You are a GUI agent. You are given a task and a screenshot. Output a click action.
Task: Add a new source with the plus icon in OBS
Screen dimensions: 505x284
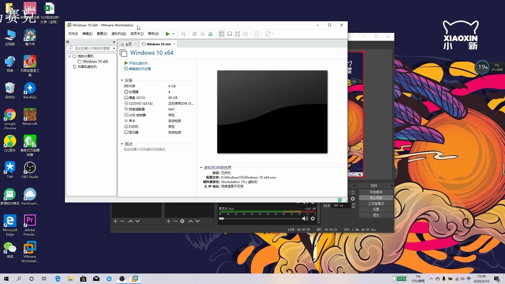click(x=169, y=221)
